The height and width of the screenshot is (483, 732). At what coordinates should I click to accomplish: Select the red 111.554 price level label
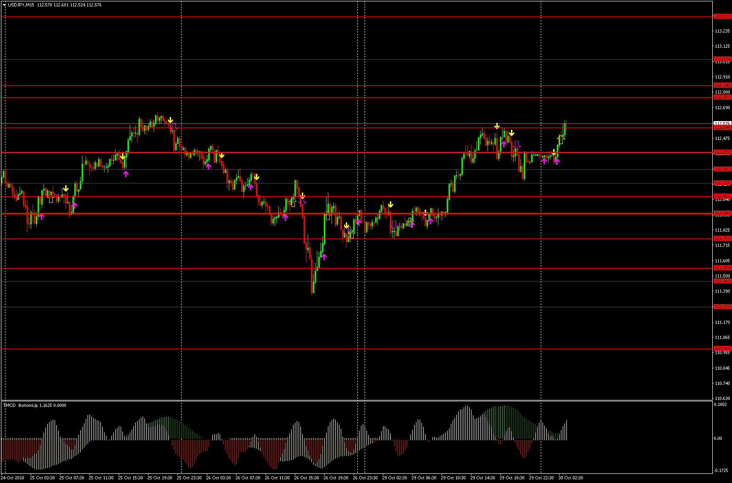(x=722, y=268)
